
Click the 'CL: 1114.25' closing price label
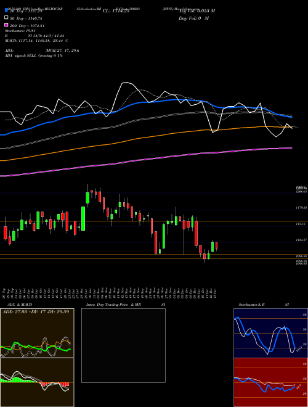pos(116,11)
